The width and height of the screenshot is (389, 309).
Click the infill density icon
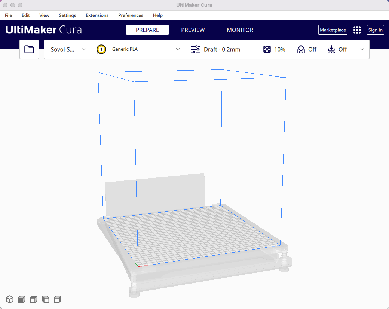coord(267,49)
